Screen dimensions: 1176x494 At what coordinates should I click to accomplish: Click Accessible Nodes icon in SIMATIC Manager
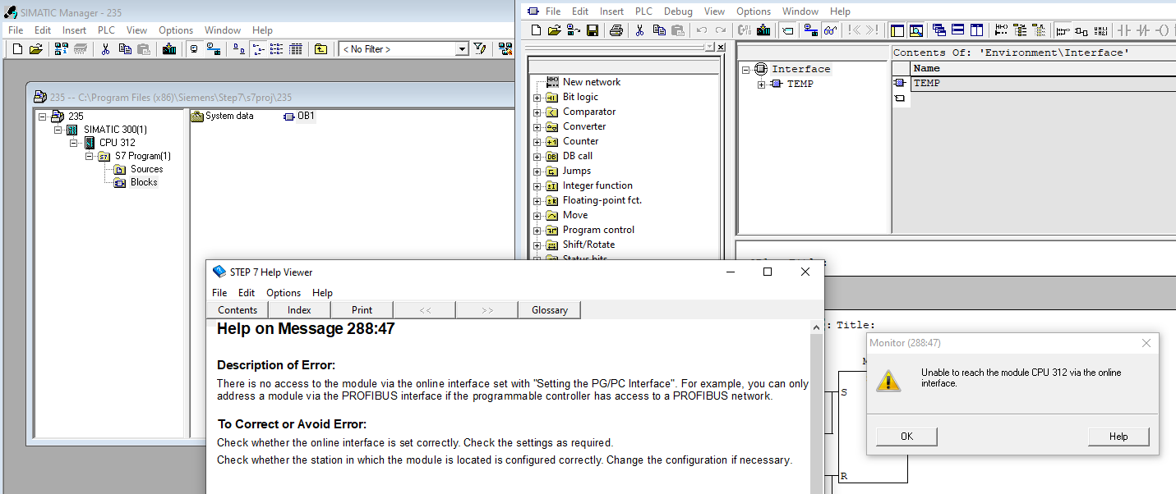pyautogui.click(x=61, y=49)
